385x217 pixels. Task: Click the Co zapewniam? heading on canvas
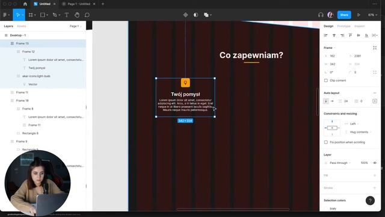click(251, 55)
